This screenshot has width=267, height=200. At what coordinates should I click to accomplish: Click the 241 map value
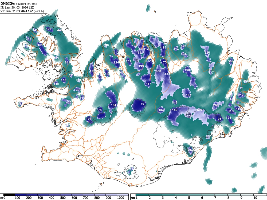(x=67, y=62)
